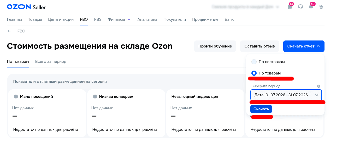348x143 pixels.
Task: Select the По товарам radio option
Action: pyautogui.click(x=254, y=73)
